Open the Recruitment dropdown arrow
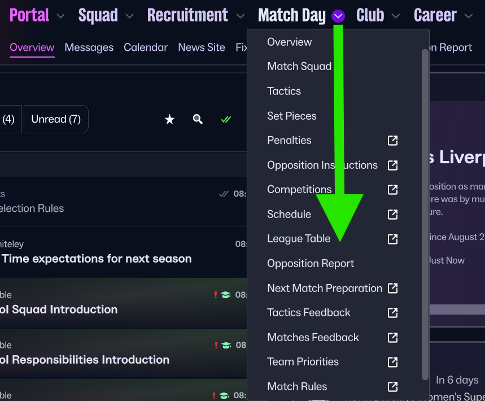 pyautogui.click(x=241, y=16)
